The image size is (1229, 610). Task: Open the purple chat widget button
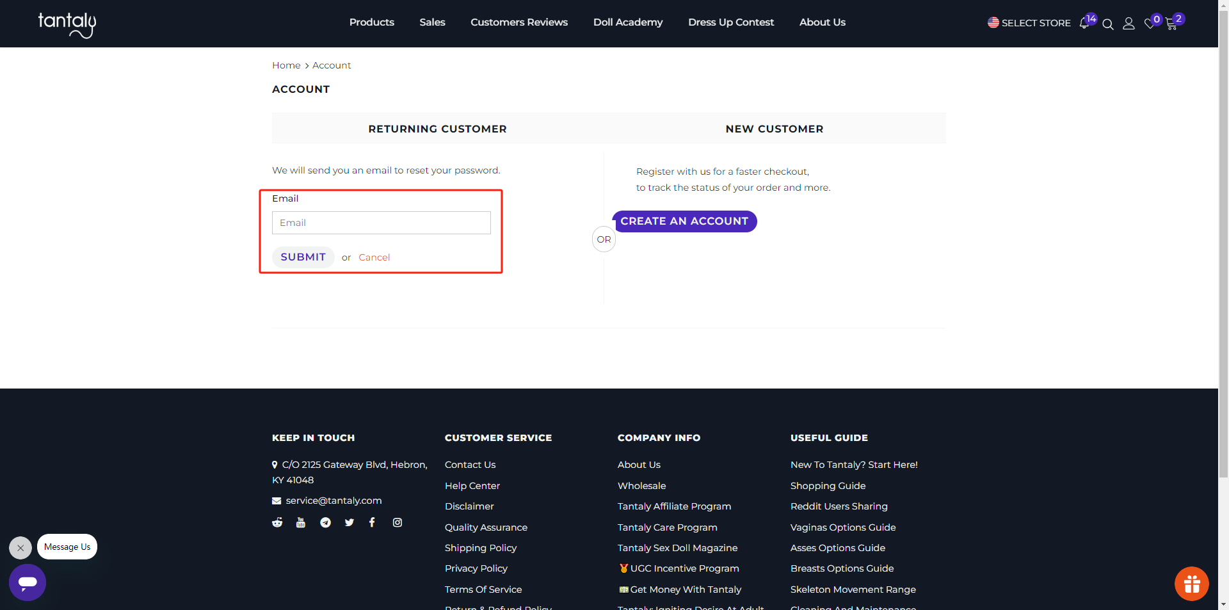click(28, 582)
